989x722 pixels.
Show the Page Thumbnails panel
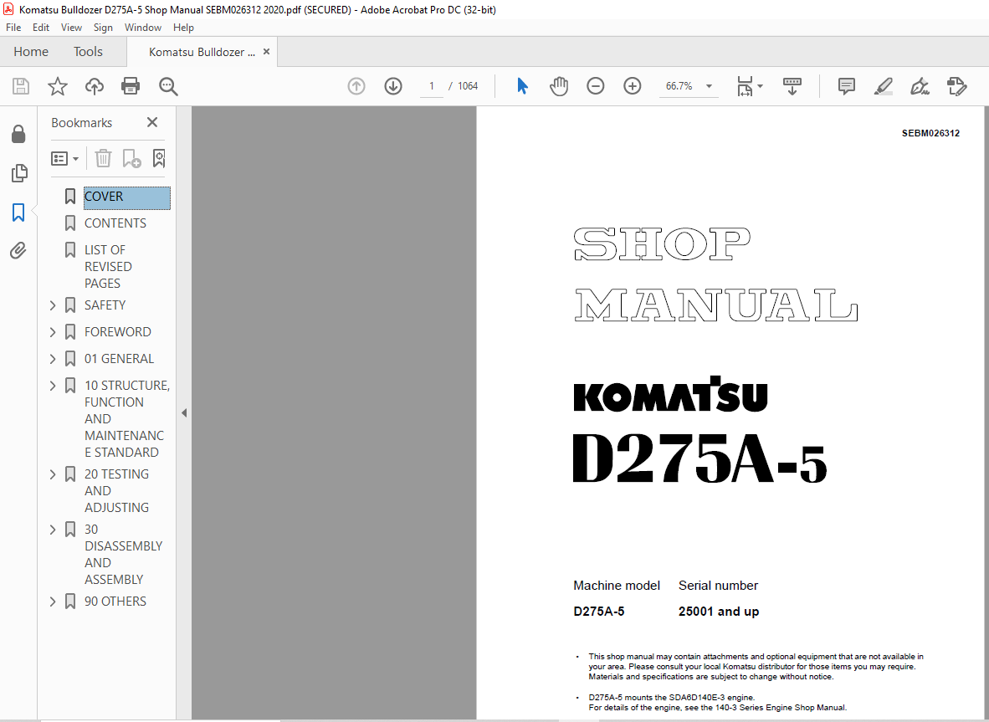tap(19, 173)
